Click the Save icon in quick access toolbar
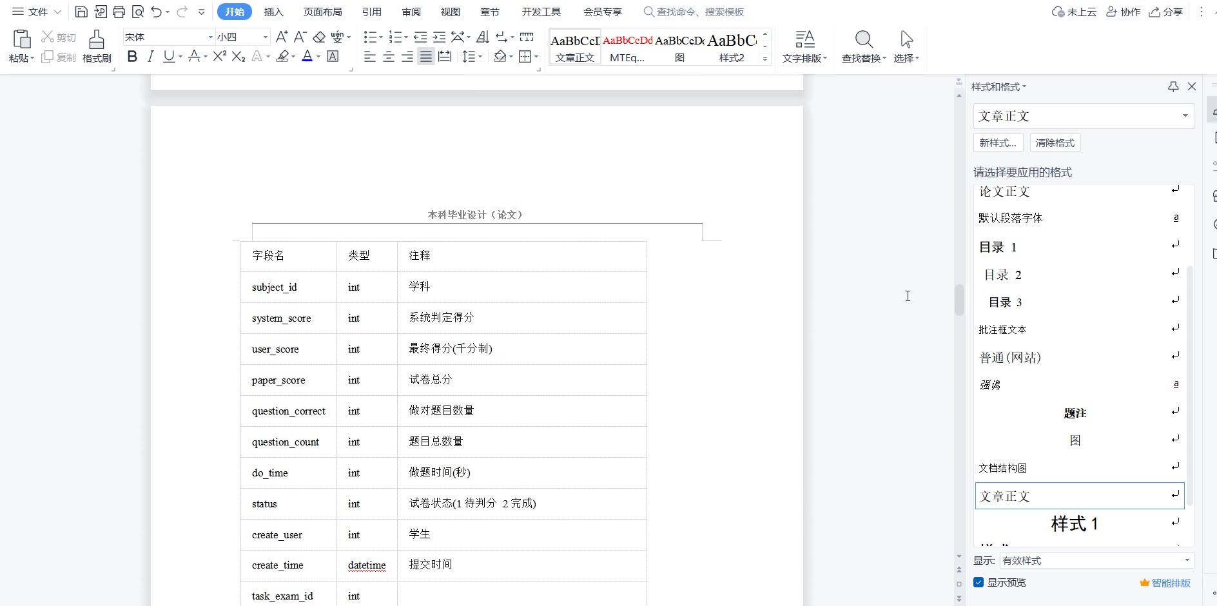Viewport: 1217px width, 606px height. coord(81,12)
